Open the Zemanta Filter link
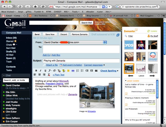Screen dimensions: 166x127 click(x=130, y=36)
